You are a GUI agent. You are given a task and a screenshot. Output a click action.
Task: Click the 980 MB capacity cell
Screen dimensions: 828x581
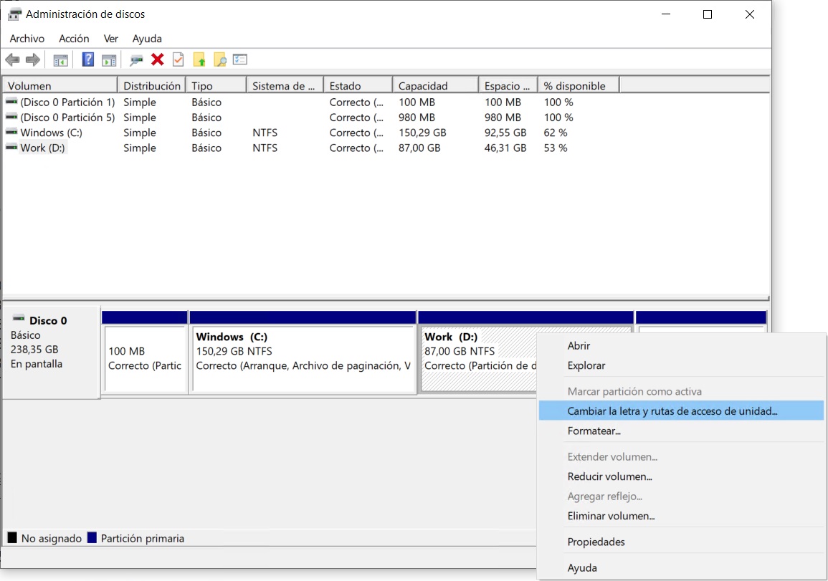tap(417, 117)
